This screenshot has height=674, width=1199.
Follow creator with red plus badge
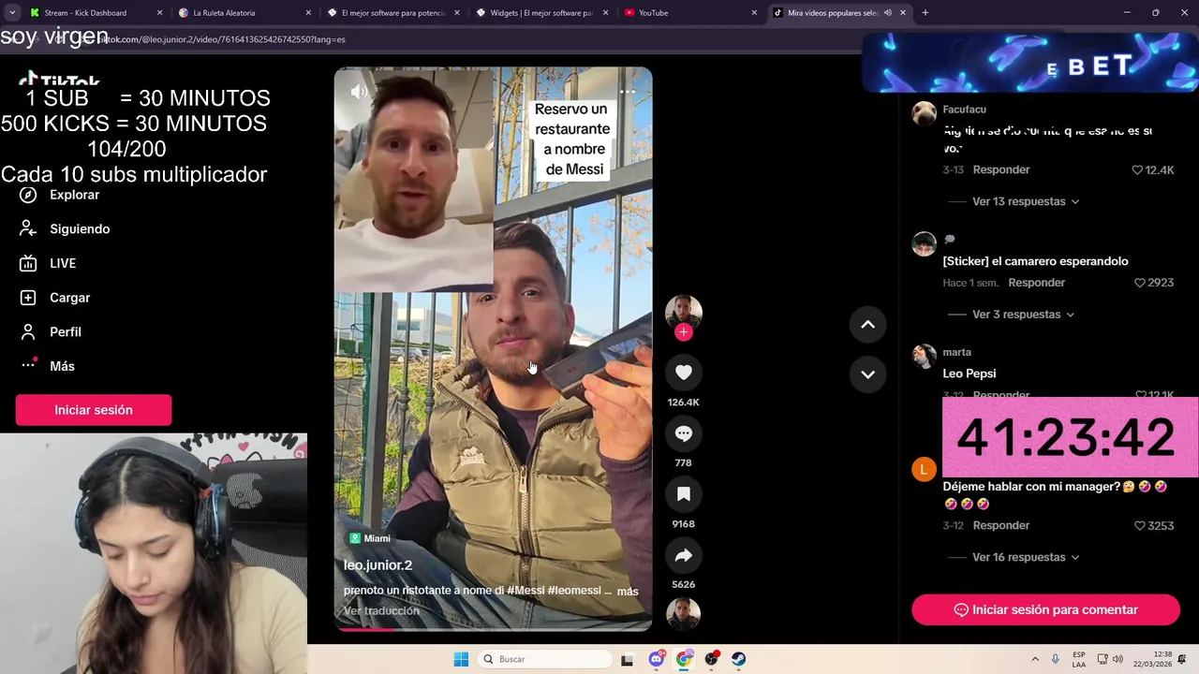[x=684, y=332]
